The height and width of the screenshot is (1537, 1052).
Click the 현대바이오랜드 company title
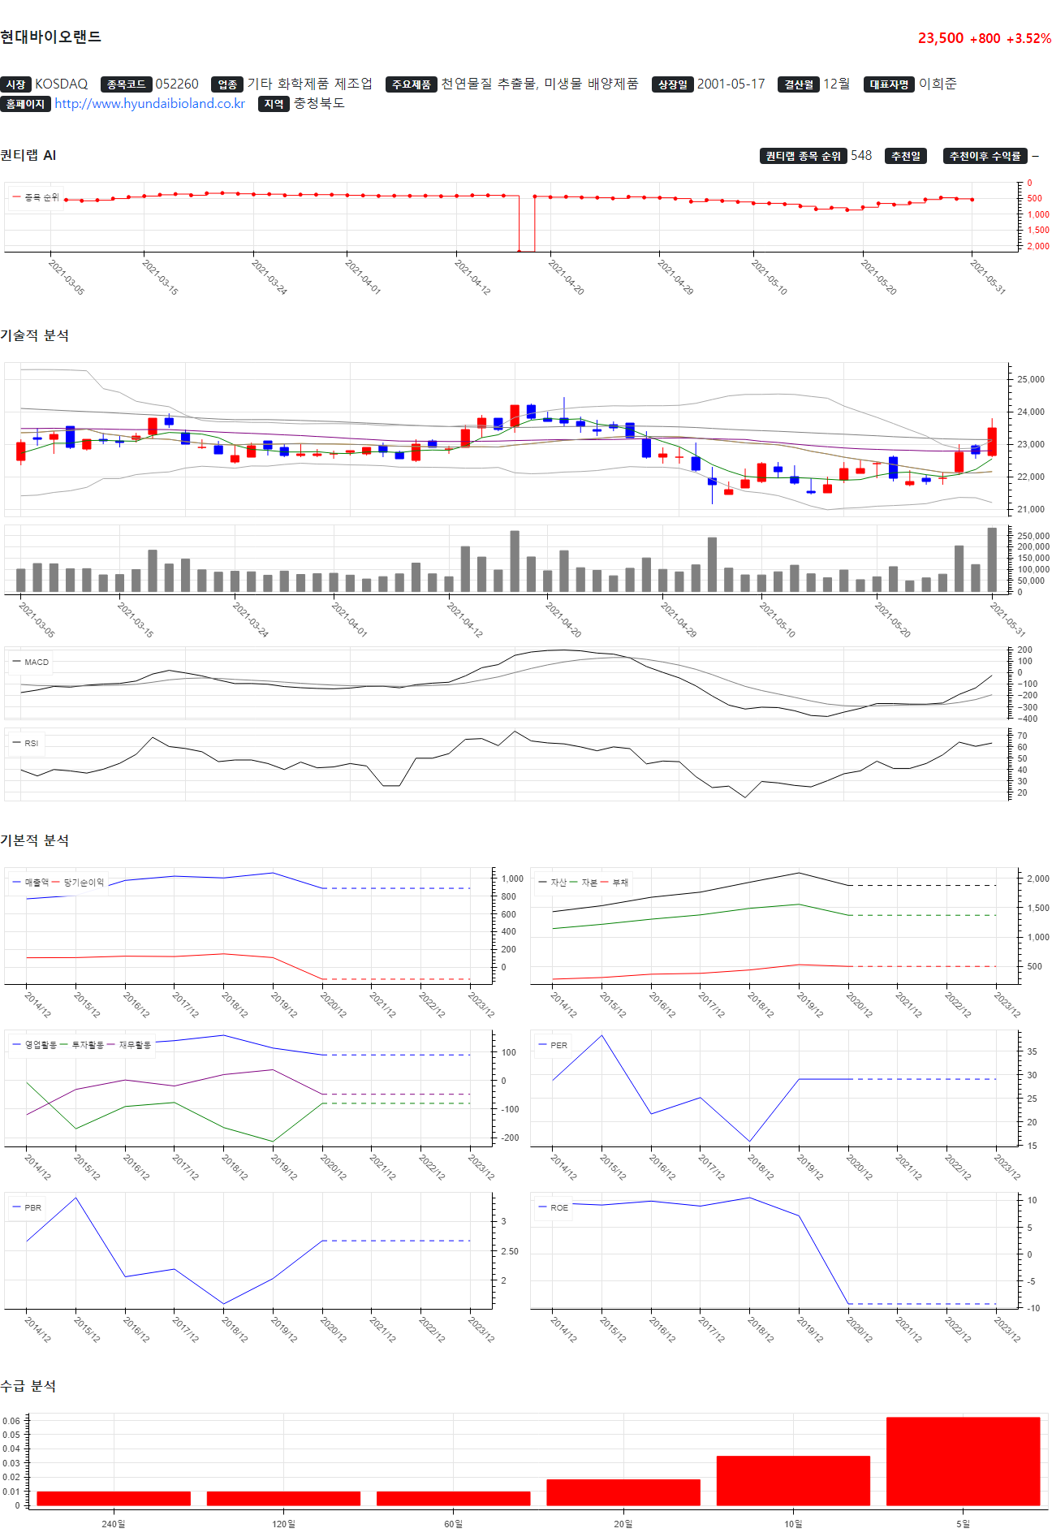point(50,37)
